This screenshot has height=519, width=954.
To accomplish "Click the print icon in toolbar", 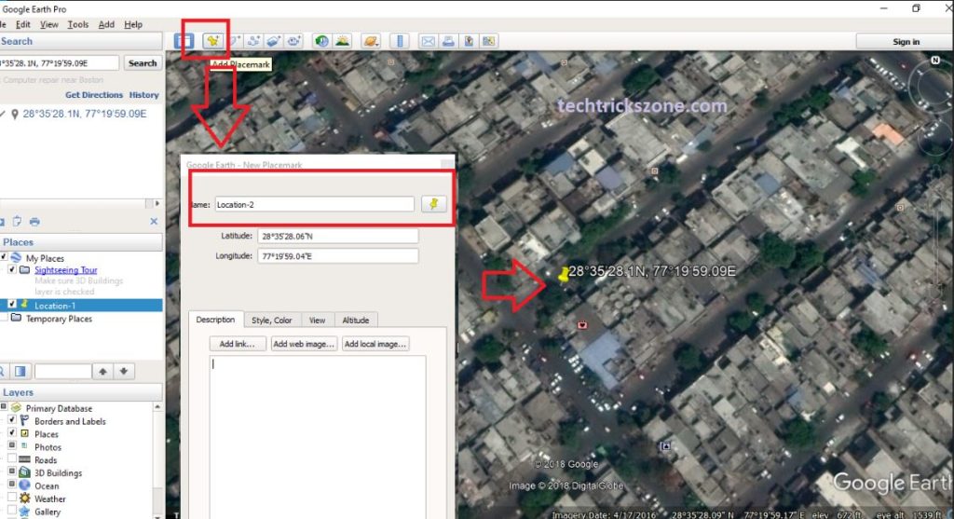I will click(x=448, y=41).
